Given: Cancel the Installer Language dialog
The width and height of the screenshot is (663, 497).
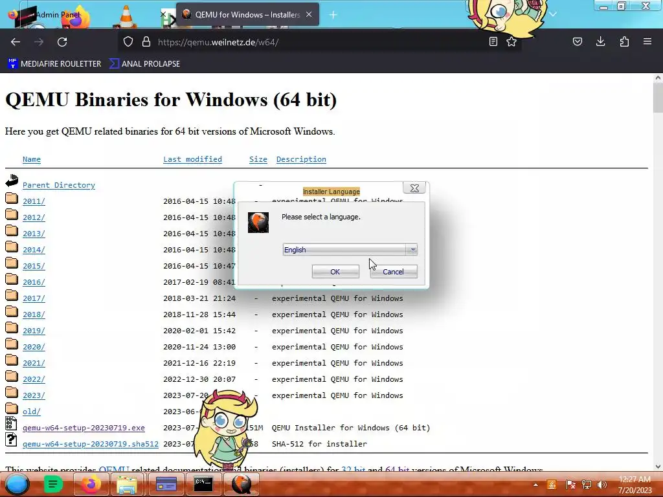Looking at the screenshot, I should [393, 272].
